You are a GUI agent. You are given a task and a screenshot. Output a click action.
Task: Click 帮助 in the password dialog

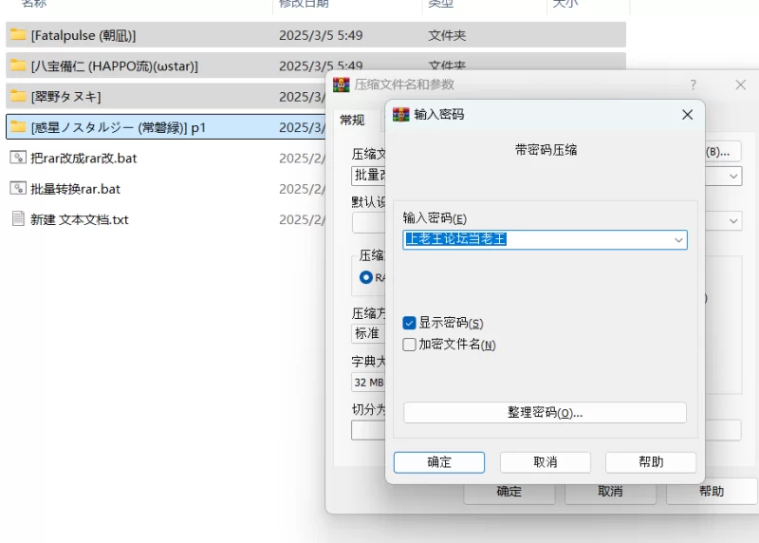click(651, 462)
